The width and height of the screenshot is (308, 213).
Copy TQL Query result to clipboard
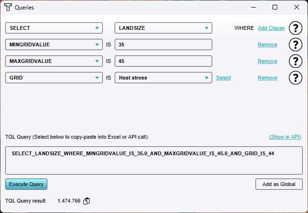(x=86, y=201)
